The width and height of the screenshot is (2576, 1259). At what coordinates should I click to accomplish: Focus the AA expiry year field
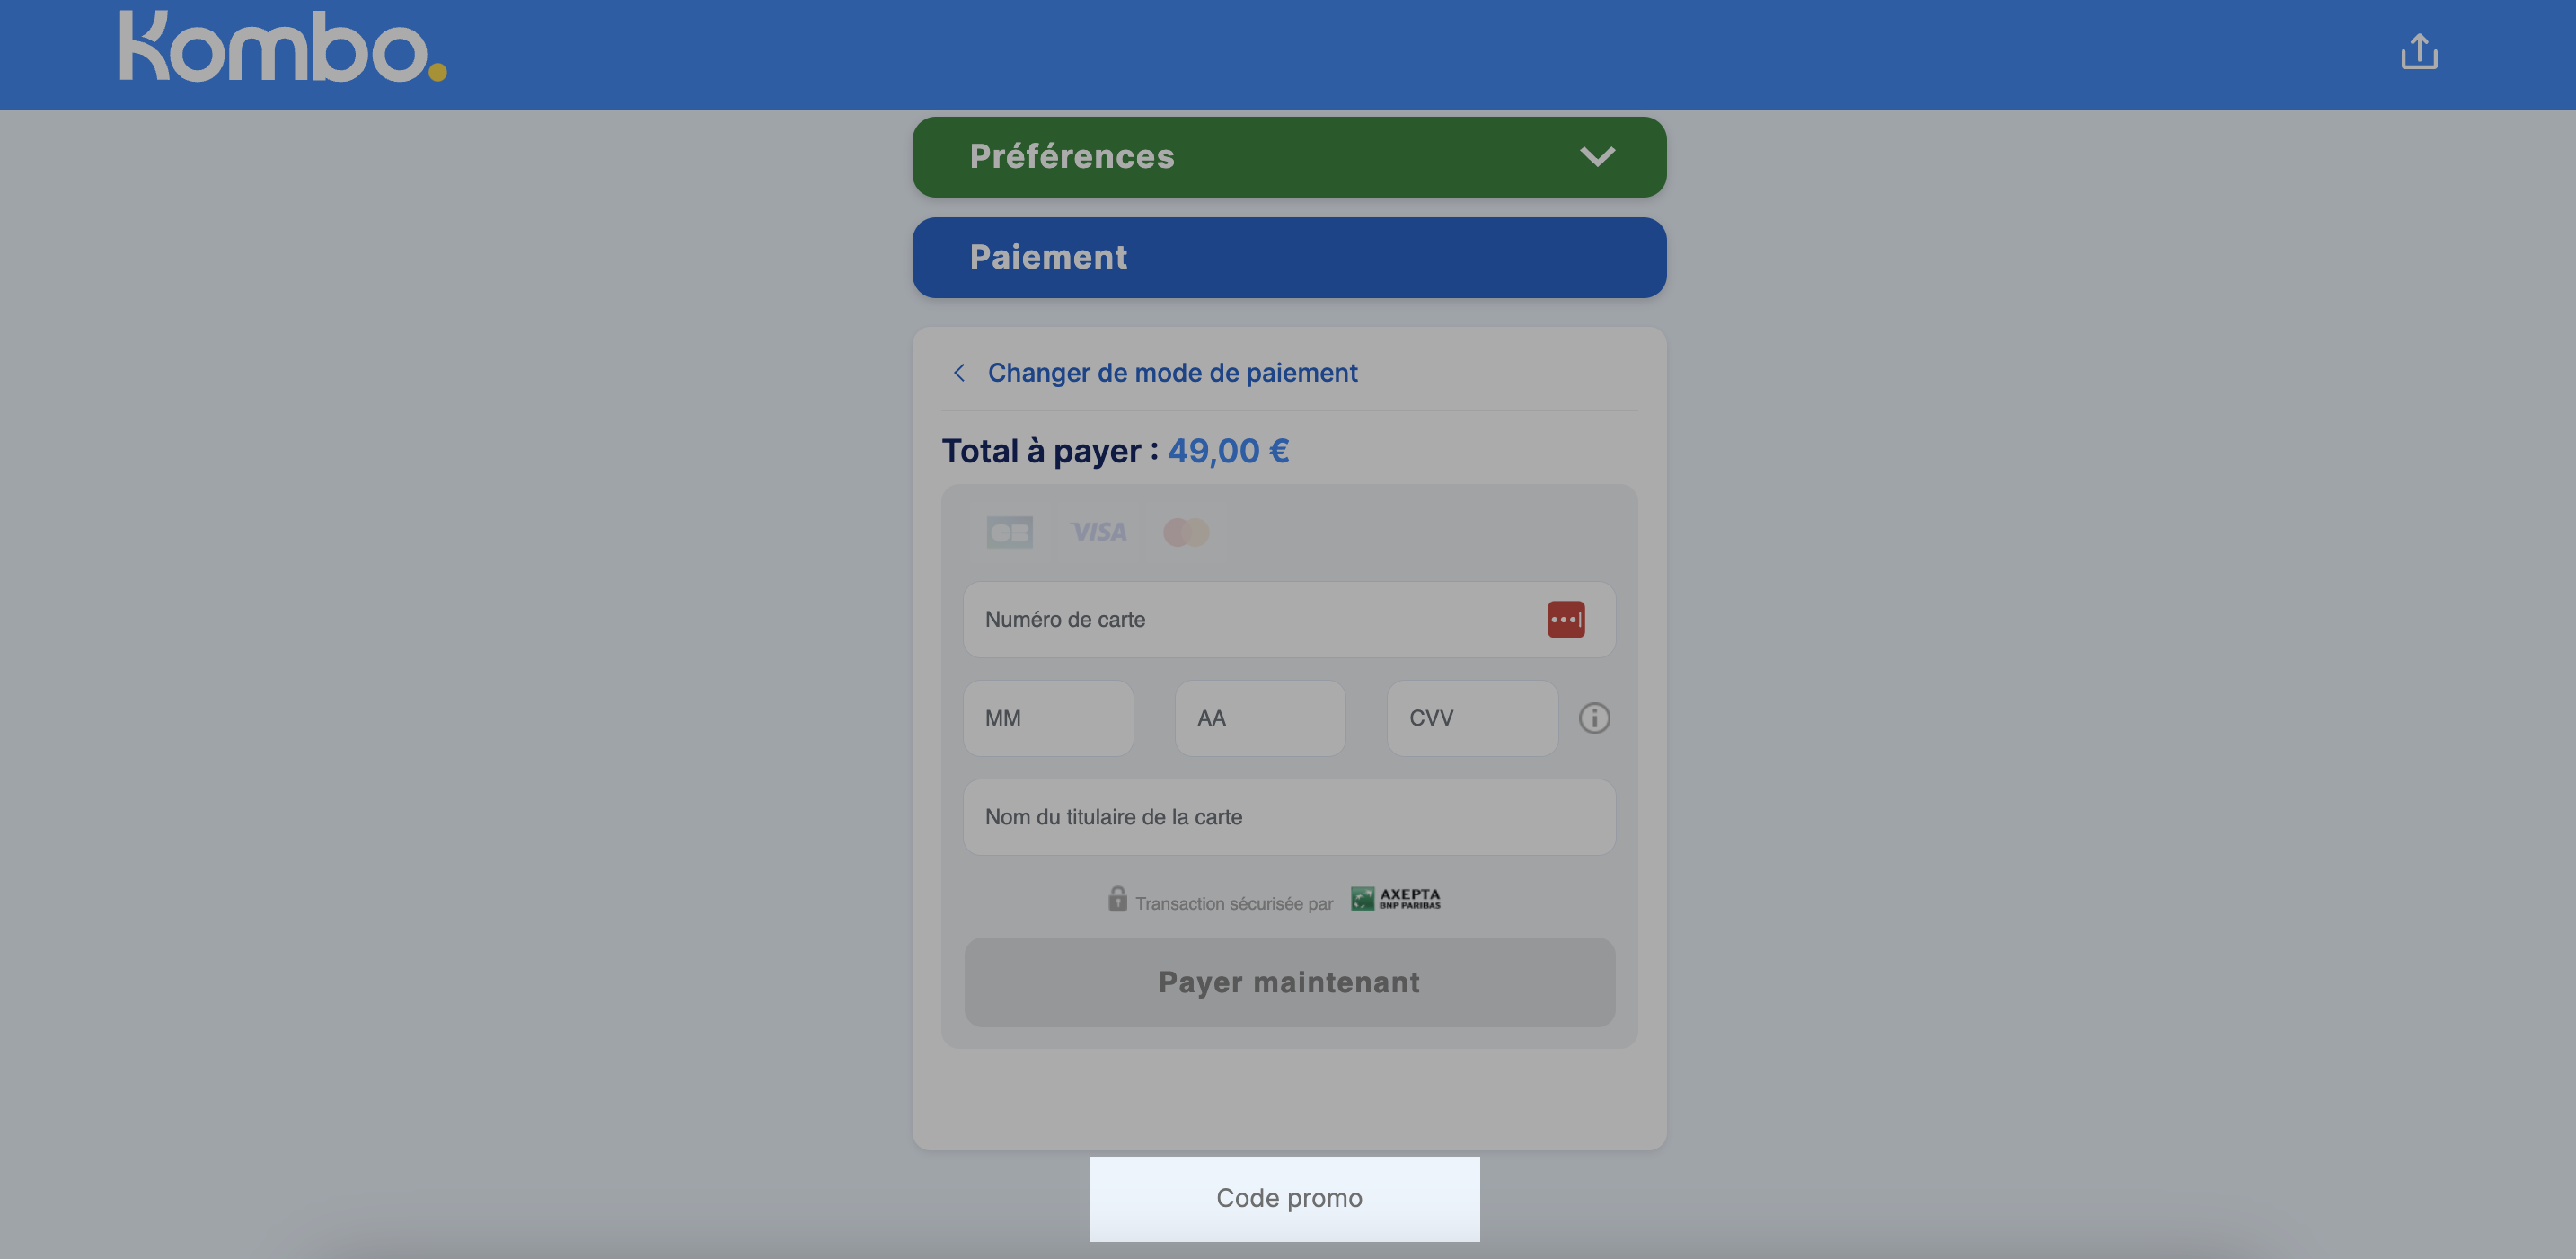(1260, 718)
